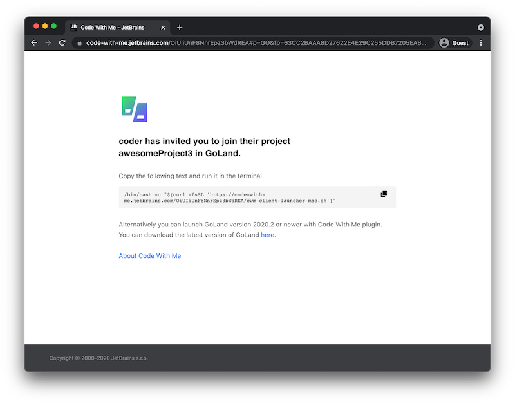Click the invitation heading text

click(204, 147)
